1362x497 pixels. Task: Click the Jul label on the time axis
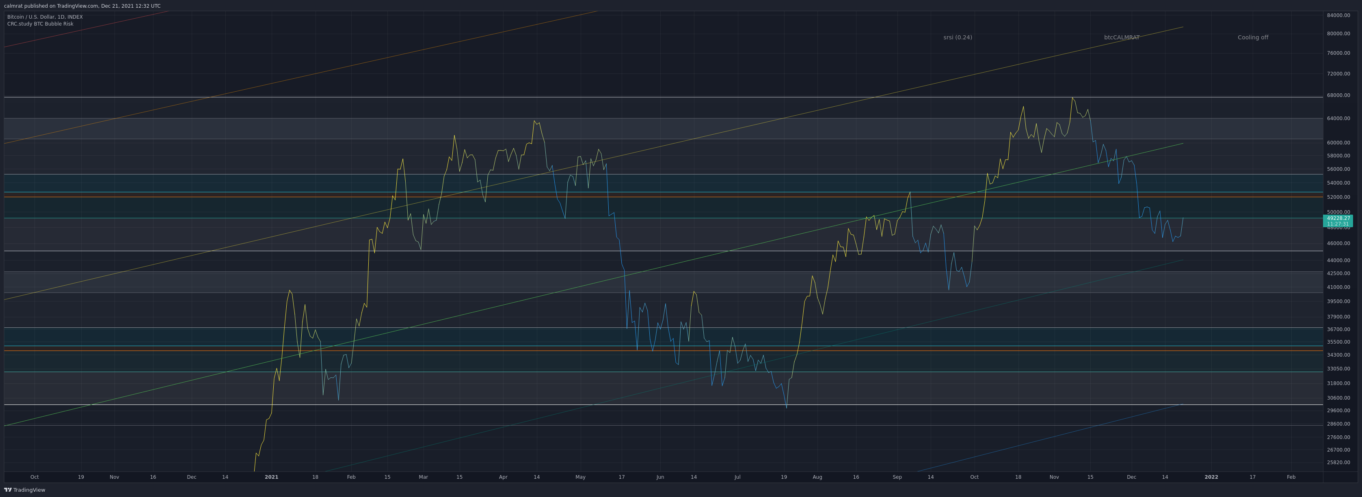tap(737, 477)
